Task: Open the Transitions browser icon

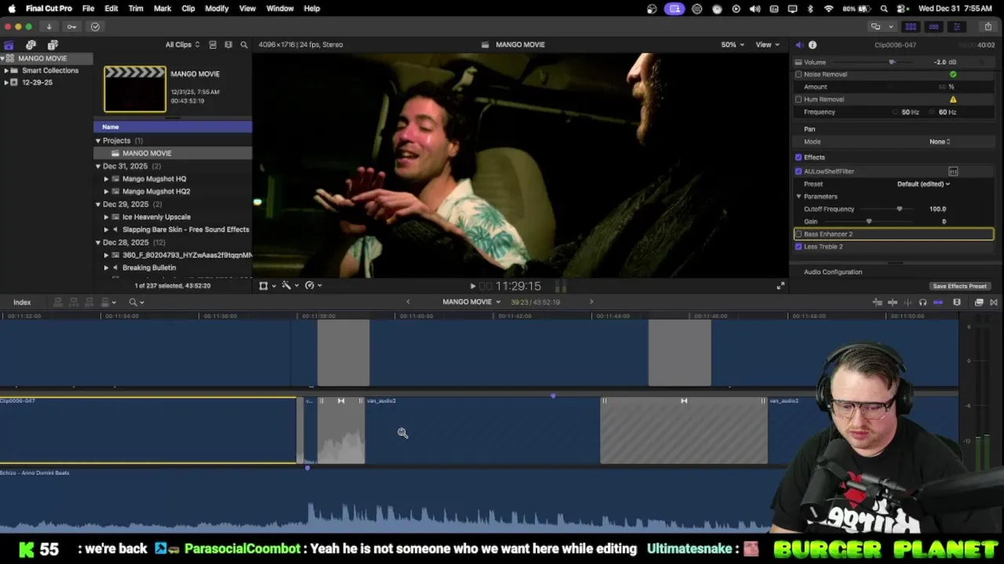Action: (x=994, y=302)
